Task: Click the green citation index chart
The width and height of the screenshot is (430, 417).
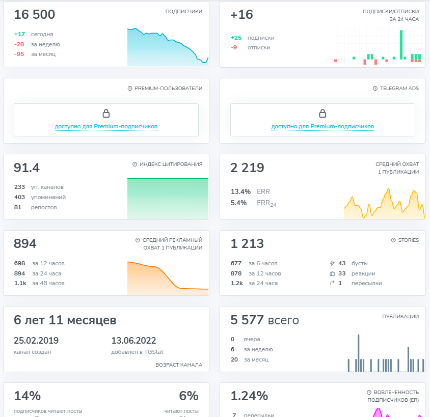Action: click(x=168, y=199)
